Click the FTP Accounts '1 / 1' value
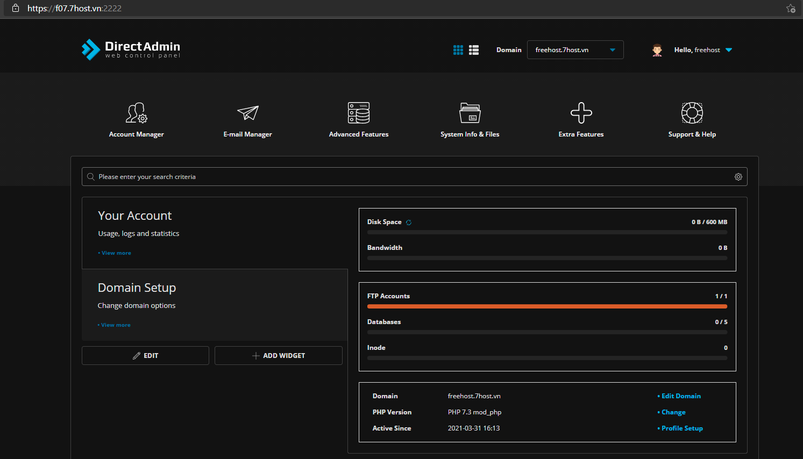The width and height of the screenshot is (803, 459). [x=721, y=296]
